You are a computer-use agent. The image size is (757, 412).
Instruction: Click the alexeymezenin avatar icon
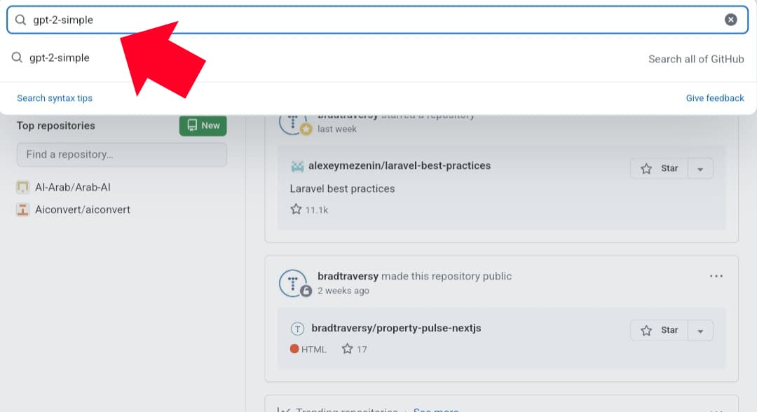click(297, 166)
